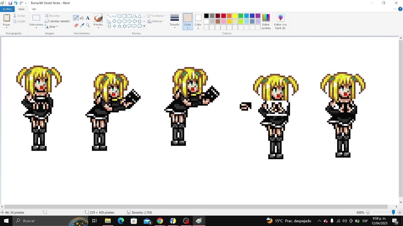This screenshot has width=403, height=226.
Task: Select the Pencil tool
Action: pyautogui.click(x=76, y=18)
